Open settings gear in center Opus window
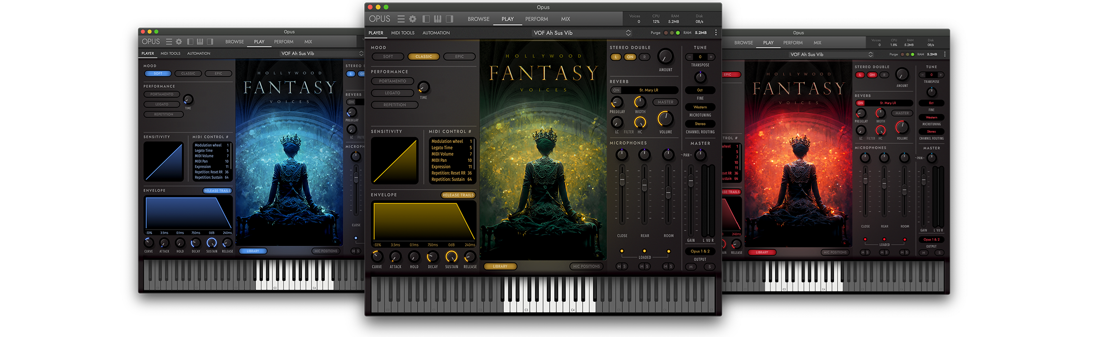 click(x=413, y=19)
